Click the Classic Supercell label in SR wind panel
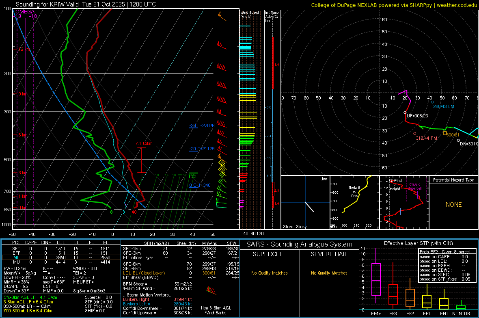The width and height of the screenshot is (479, 318). 415,186
